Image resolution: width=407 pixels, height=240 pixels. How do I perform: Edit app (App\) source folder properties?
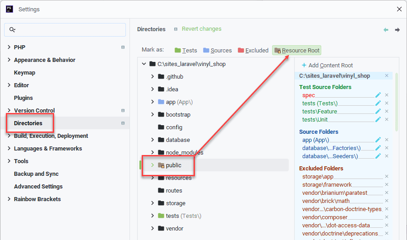(378, 140)
